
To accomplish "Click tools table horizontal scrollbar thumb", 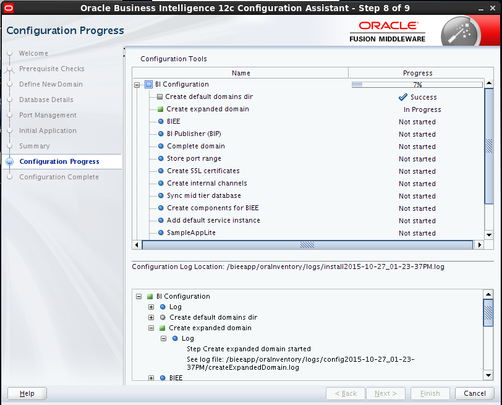I will pyautogui.click(x=307, y=245).
